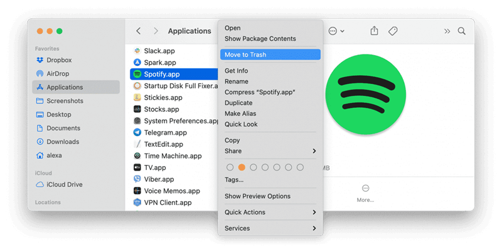The image size is (502, 247).
Task: Choose Duplicate in context menu
Action: pyautogui.click(x=270, y=103)
